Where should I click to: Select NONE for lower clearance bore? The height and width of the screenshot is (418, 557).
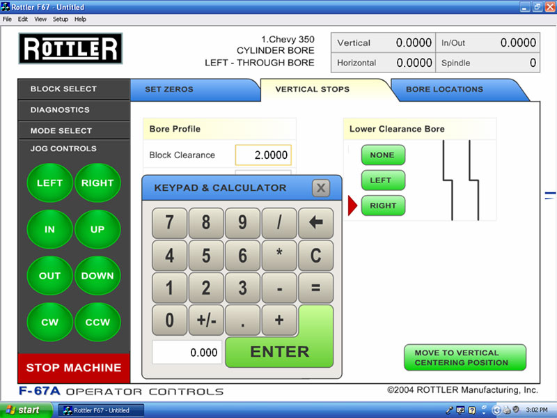[x=382, y=155]
